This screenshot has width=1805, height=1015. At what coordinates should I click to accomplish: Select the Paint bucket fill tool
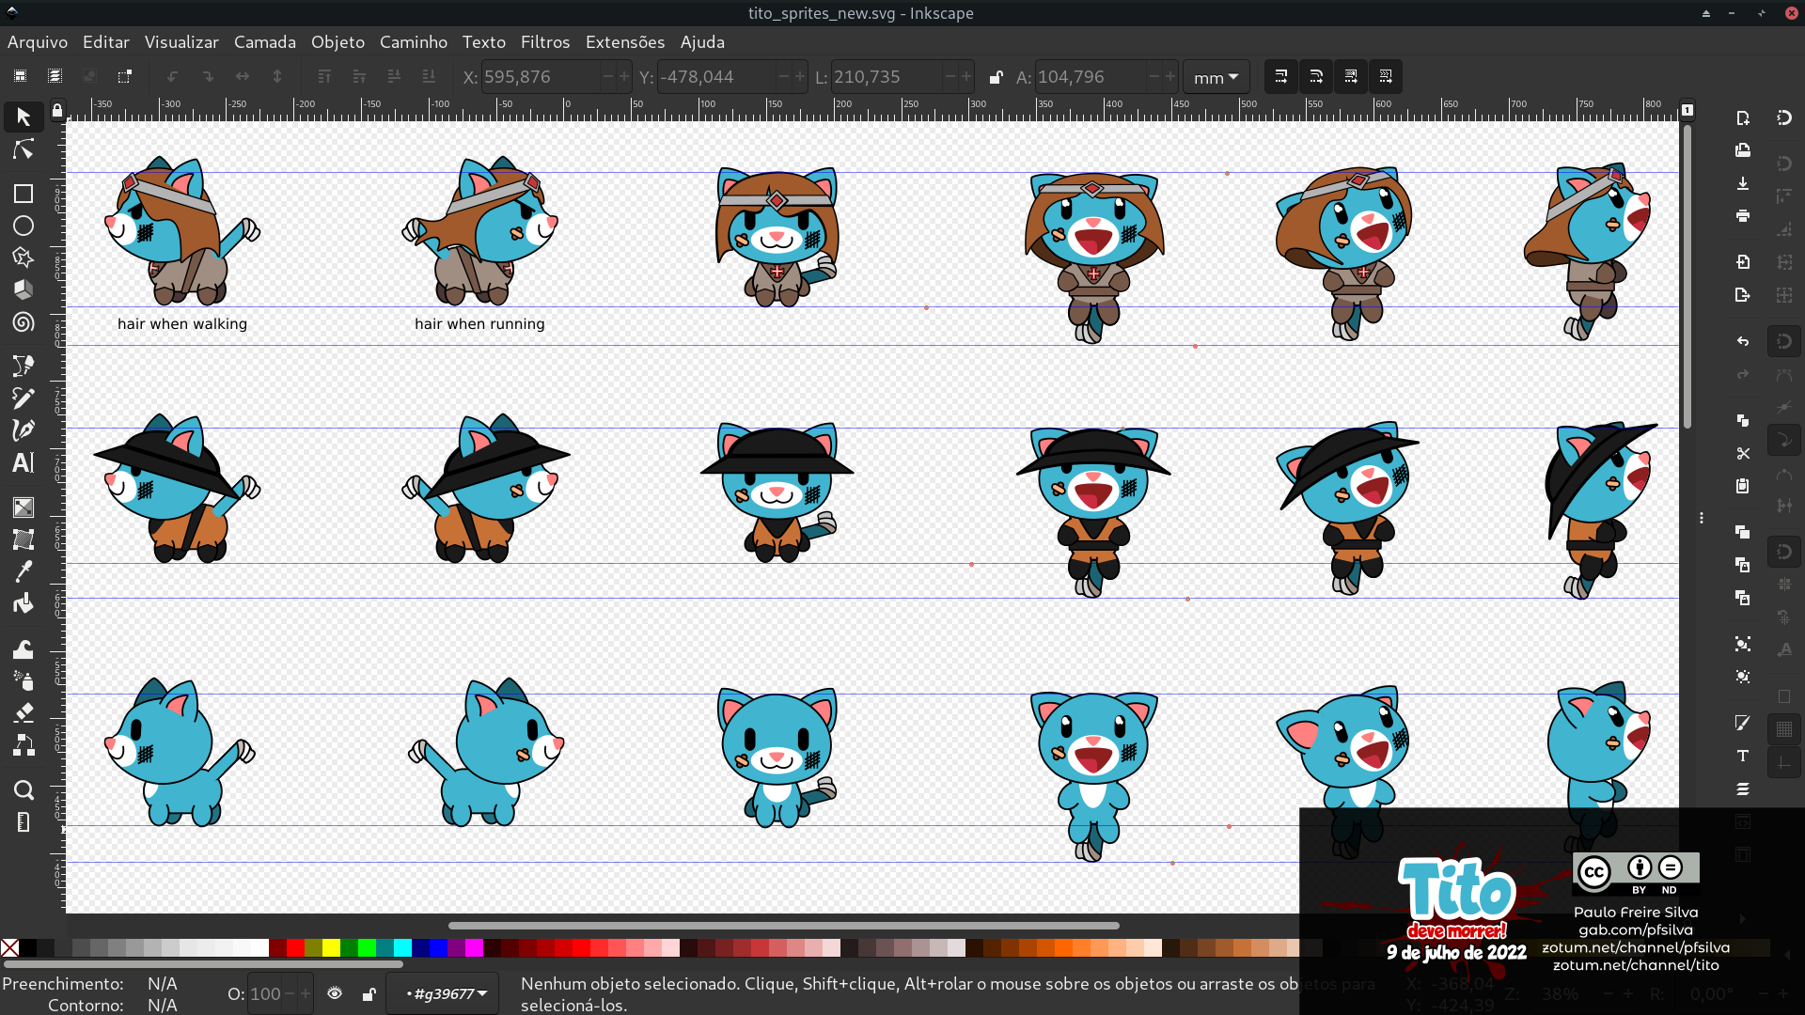coord(23,602)
